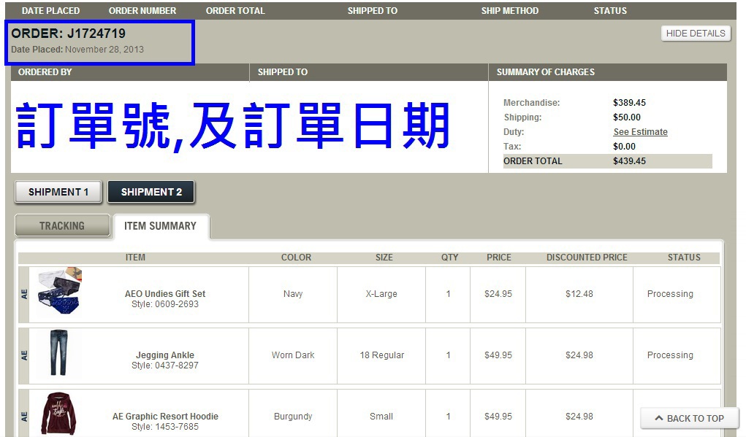Click the $12.48 discounted price
Viewport: 746px width, 437px height.
coord(579,294)
